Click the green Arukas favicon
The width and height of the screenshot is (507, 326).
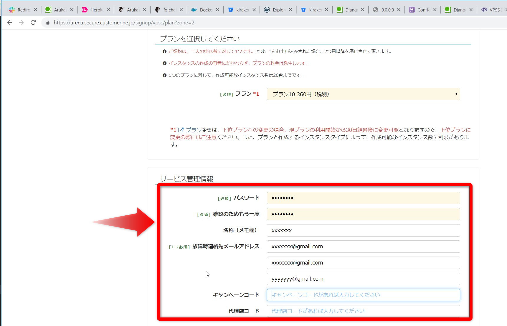[48, 9]
